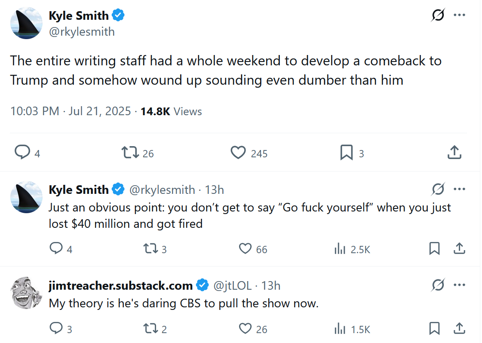Like Kyle Smith's reply with 66 likes

pyautogui.click(x=245, y=249)
